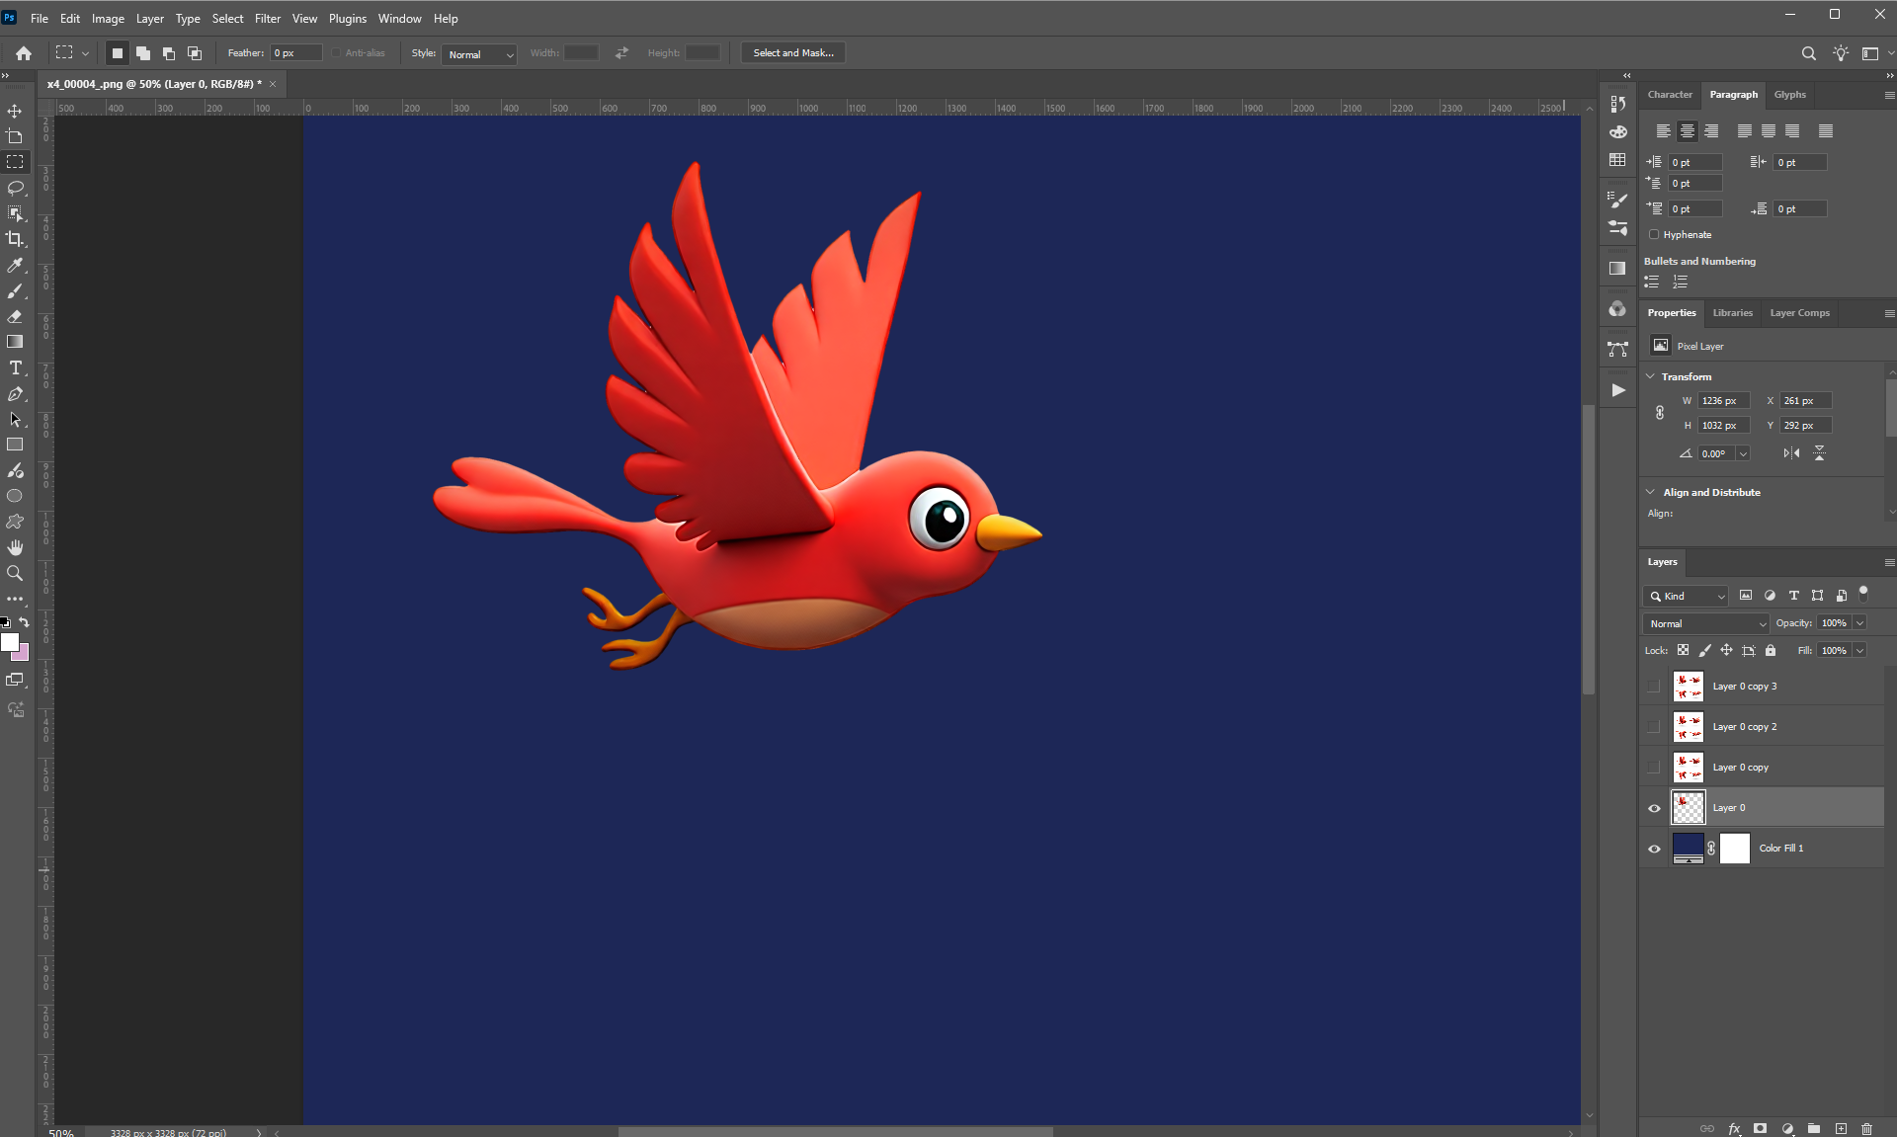Click the Select and Mask button

(x=792, y=53)
